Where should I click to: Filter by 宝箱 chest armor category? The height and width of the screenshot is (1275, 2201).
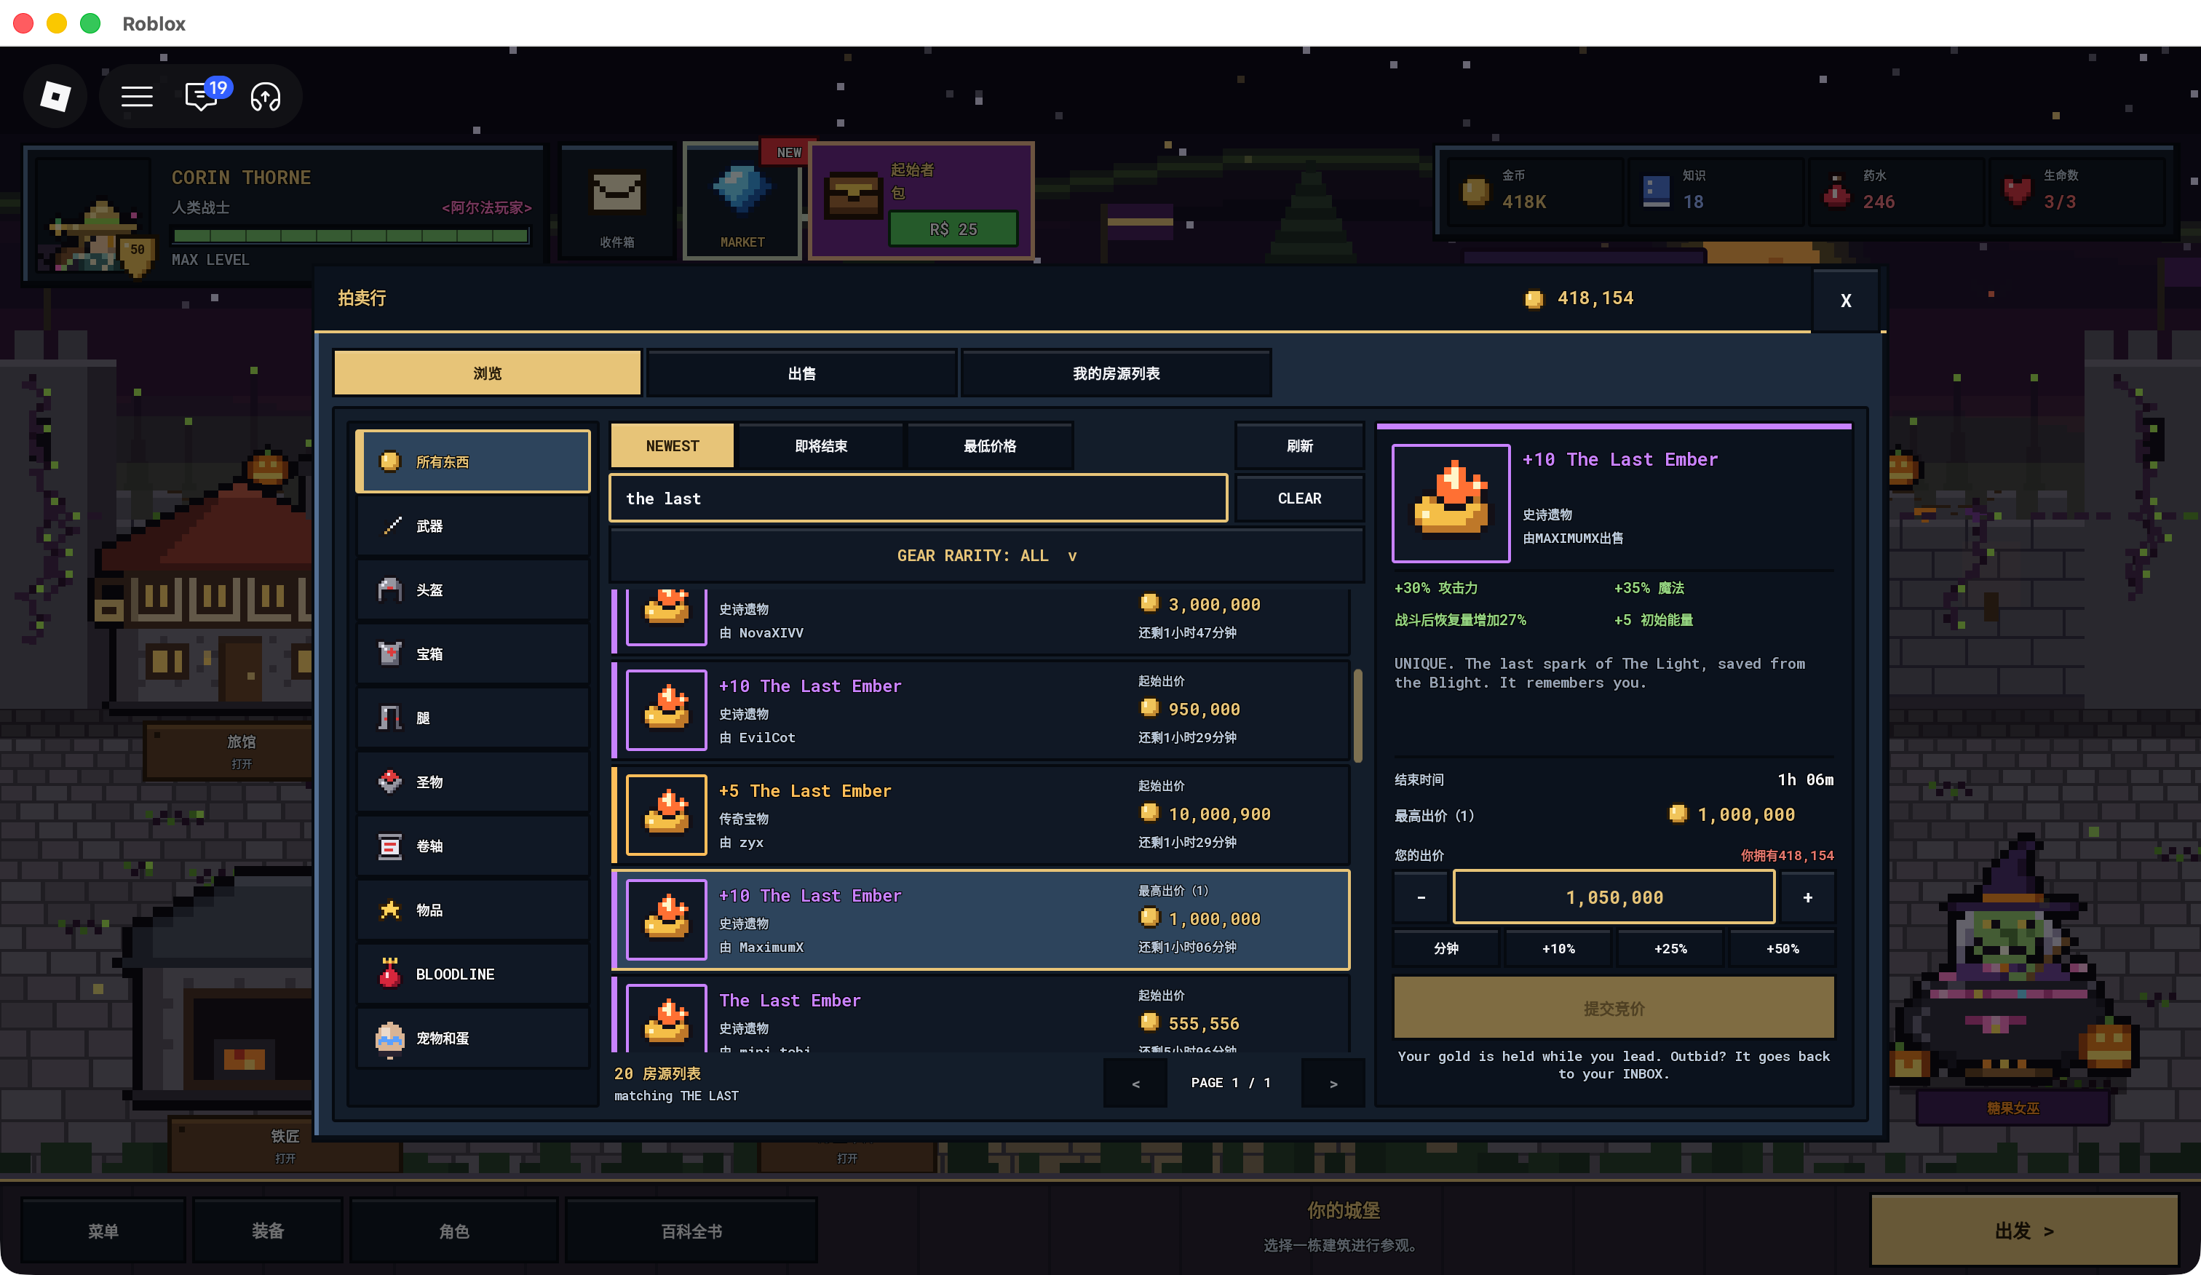click(x=472, y=654)
